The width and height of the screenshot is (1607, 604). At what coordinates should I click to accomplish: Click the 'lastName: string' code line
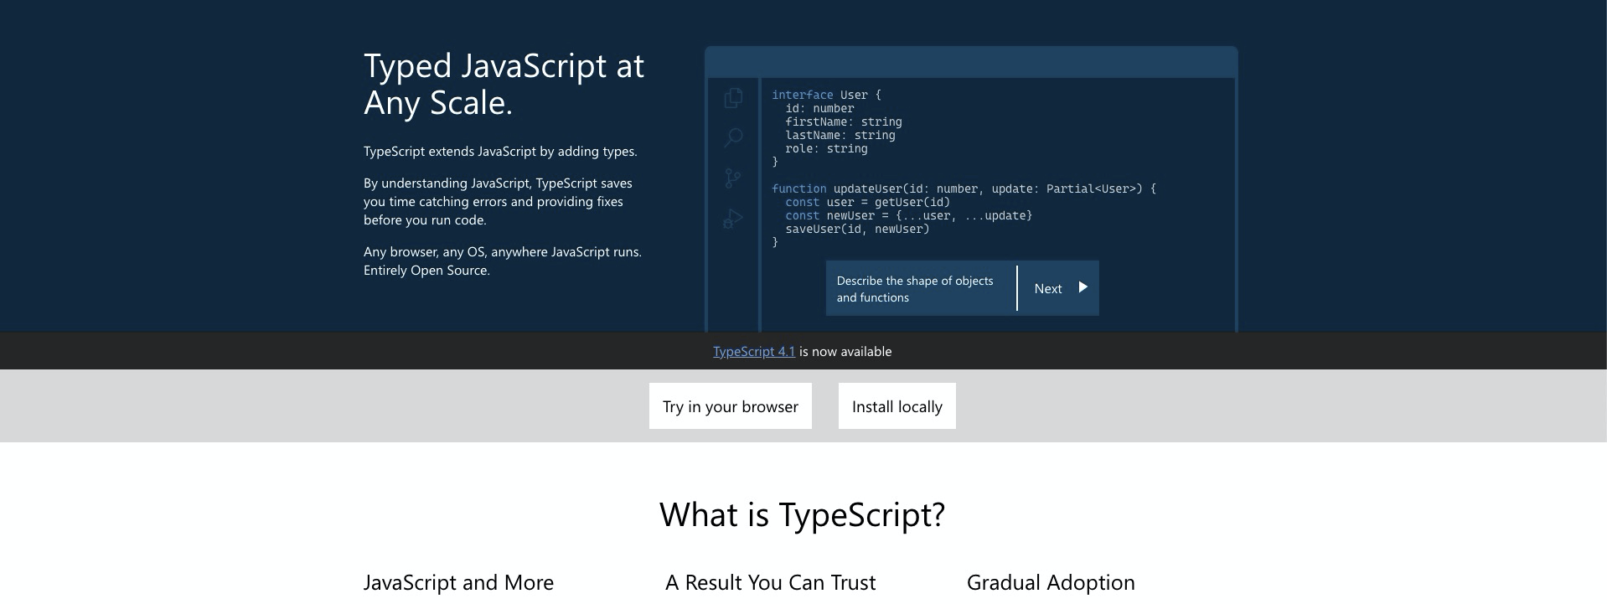[840, 136]
